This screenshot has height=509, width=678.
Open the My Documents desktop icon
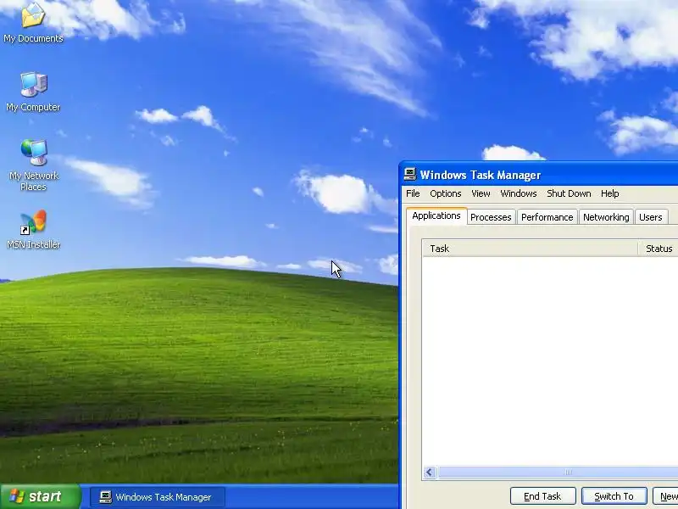(33, 22)
